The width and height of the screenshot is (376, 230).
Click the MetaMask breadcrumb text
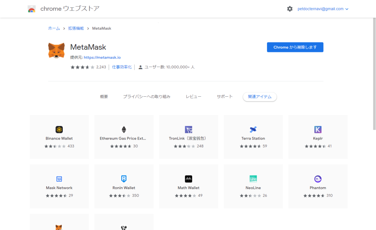click(102, 29)
